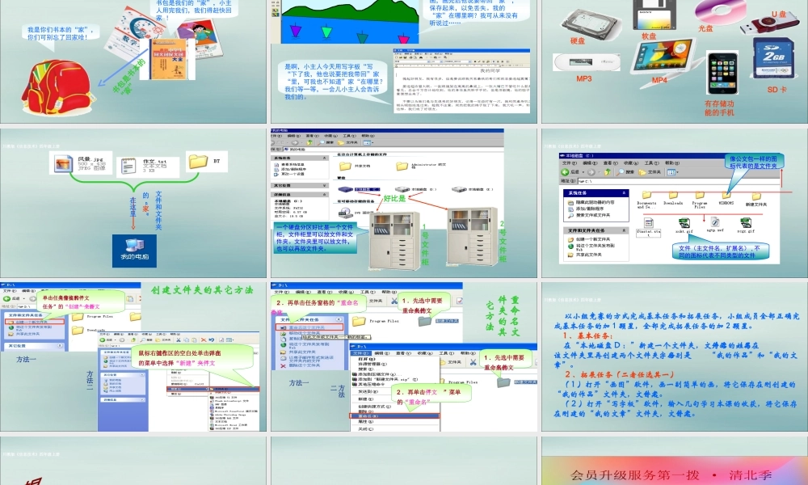
Task: Click 搜索 search button in 本地磁盘 (C:) toolbar
Action: tap(626, 172)
